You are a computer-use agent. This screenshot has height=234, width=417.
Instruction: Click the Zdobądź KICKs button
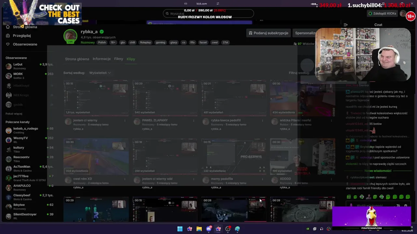tap(382, 14)
